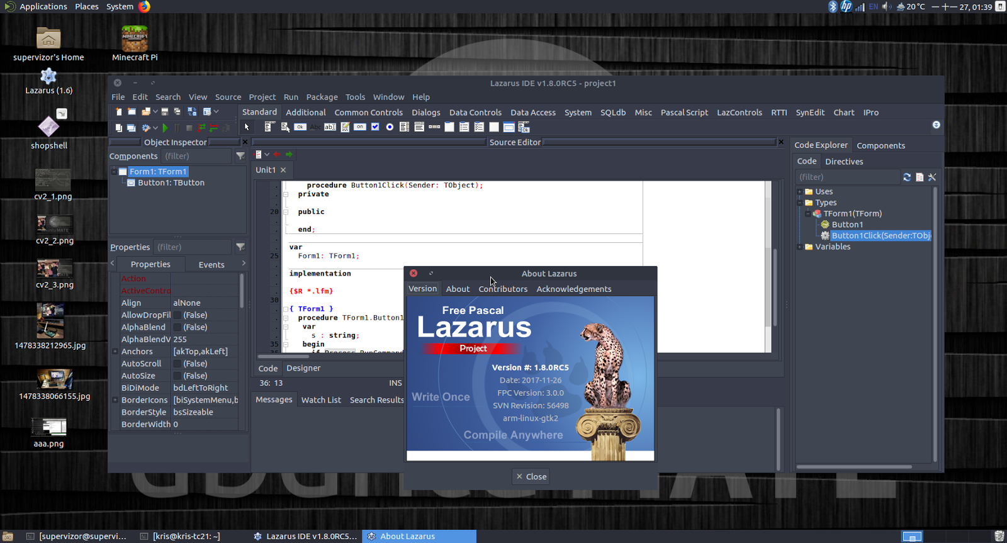The height and width of the screenshot is (543, 1007).
Task: Click the red back arrow in Source Editor
Action: pyautogui.click(x=277, y=155)
